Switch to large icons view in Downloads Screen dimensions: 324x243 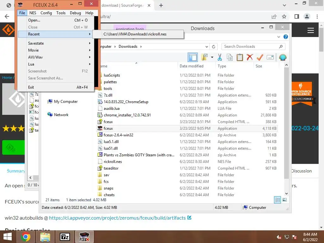(284, 200)
